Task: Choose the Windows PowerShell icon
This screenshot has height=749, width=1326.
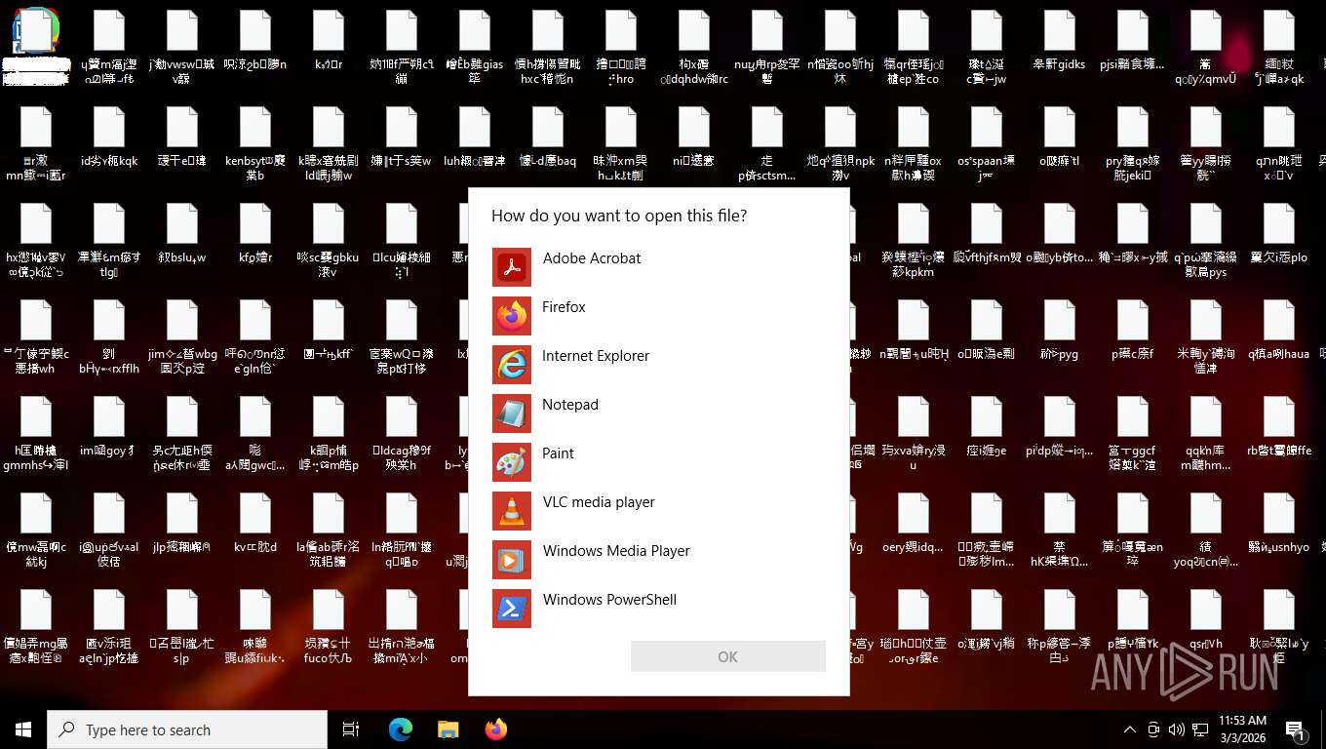Action: tap(512, 608)
